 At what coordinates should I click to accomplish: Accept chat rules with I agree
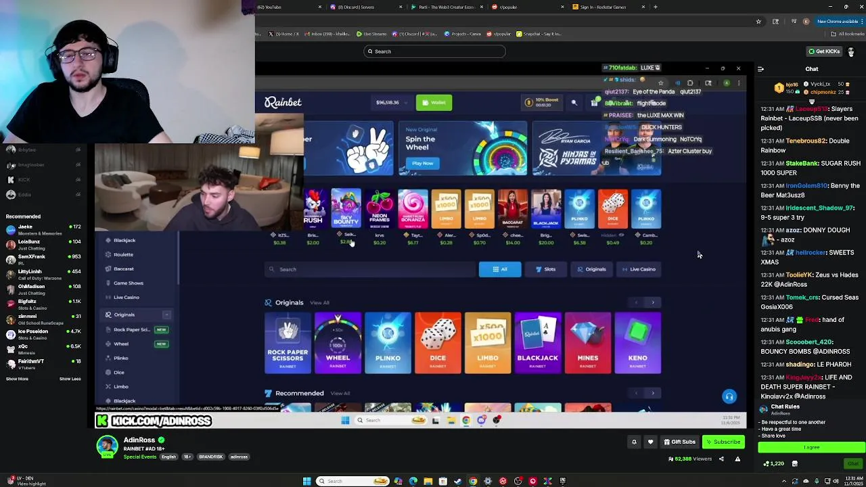[x=811, y=447]
